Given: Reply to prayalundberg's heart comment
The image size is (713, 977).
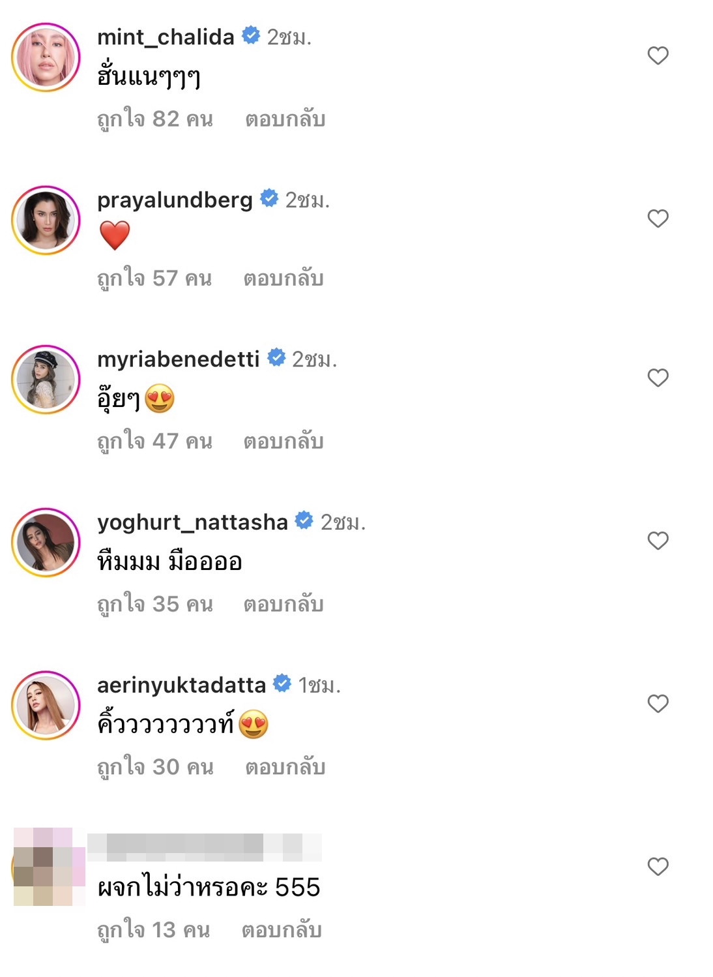Looking at the screenshot, I should point(284,278).
